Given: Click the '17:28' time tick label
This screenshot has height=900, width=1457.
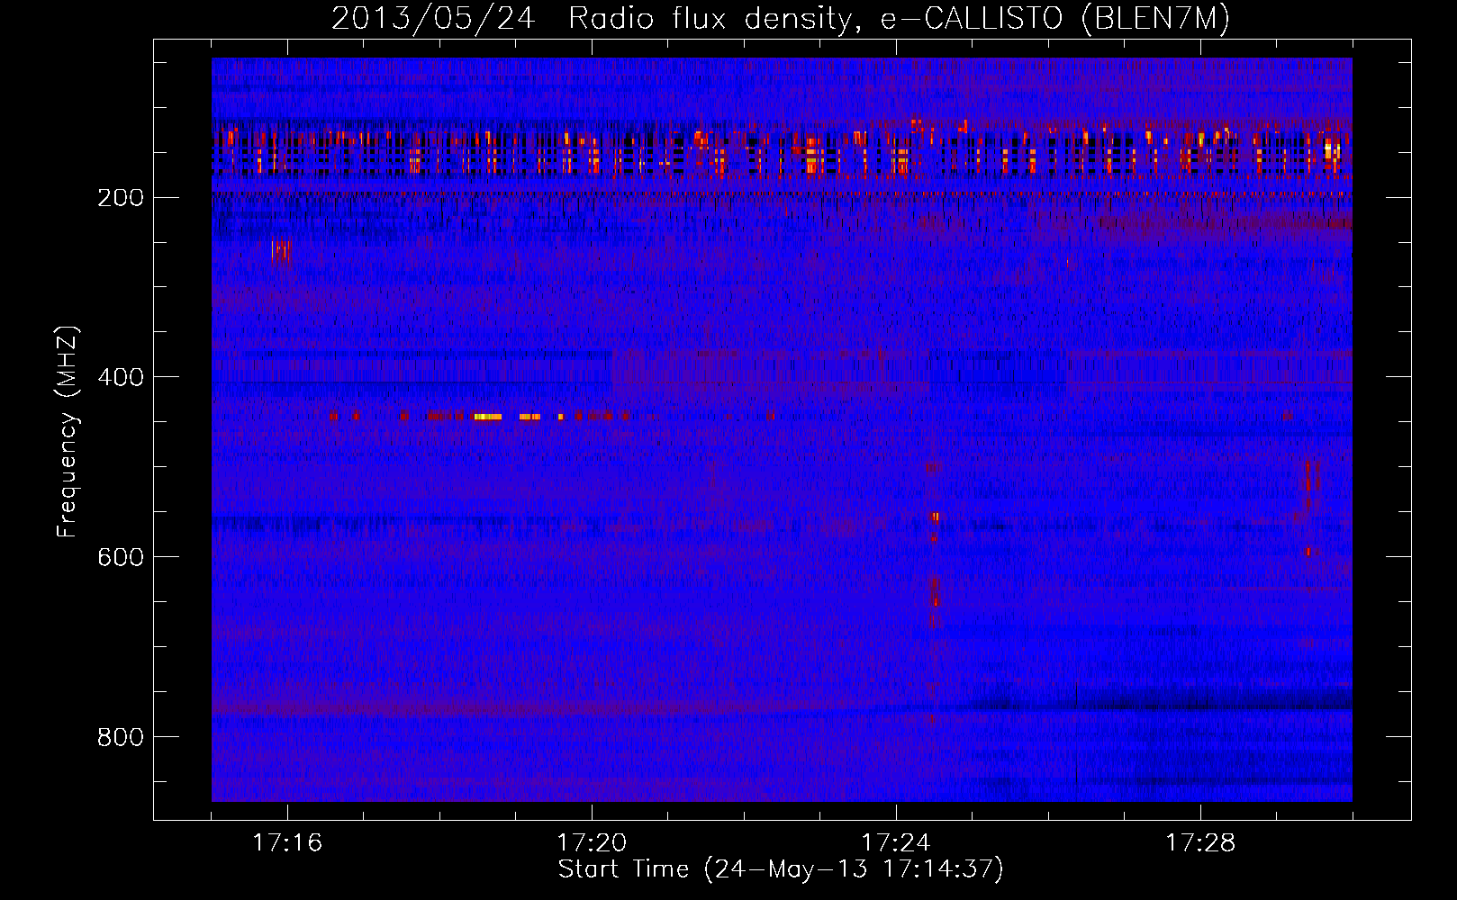Looking at the screenshot, I should (1200, 843).
